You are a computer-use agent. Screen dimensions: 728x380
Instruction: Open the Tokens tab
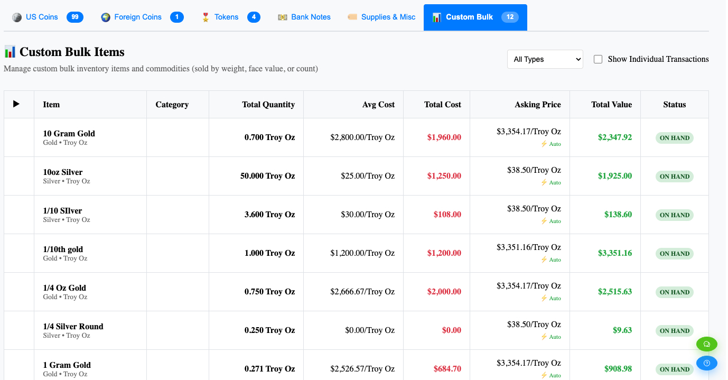[231, 17]
